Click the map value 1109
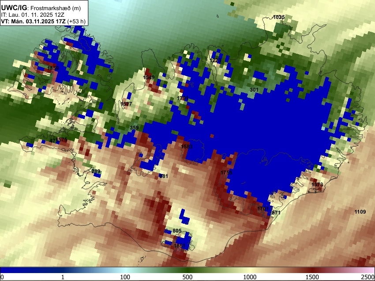Viewport: 375px width, 281px height. coord(360,212)
